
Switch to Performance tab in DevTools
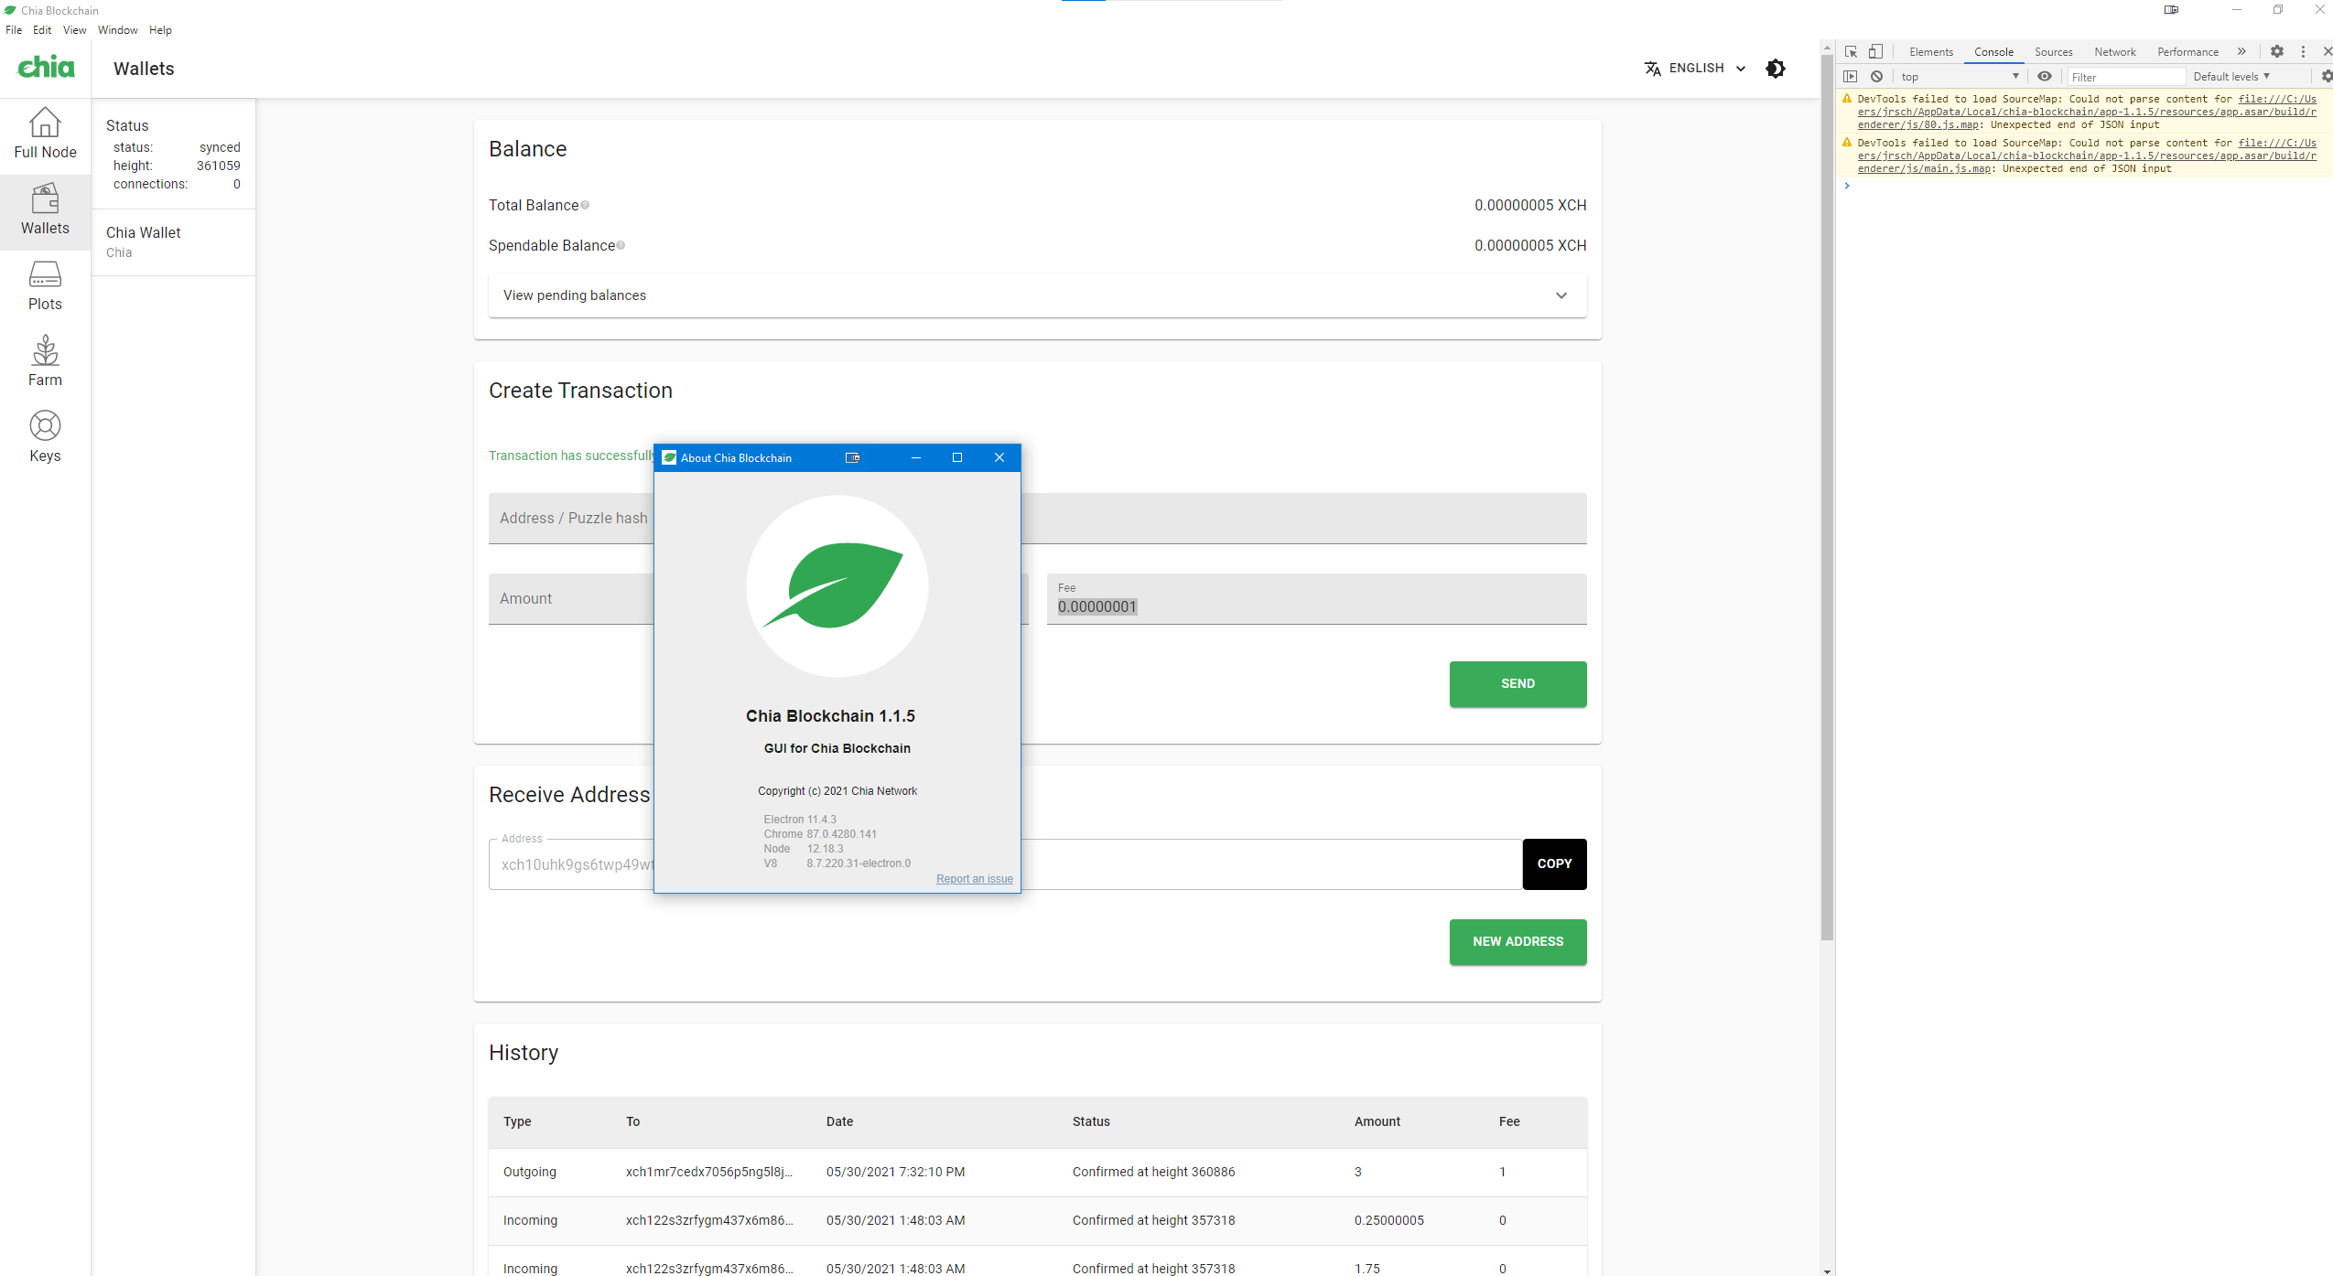click(2187, 52)
